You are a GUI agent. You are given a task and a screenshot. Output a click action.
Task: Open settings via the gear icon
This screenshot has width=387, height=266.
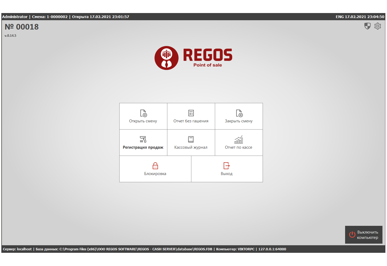pyautogui.click(x=378, y=26)
